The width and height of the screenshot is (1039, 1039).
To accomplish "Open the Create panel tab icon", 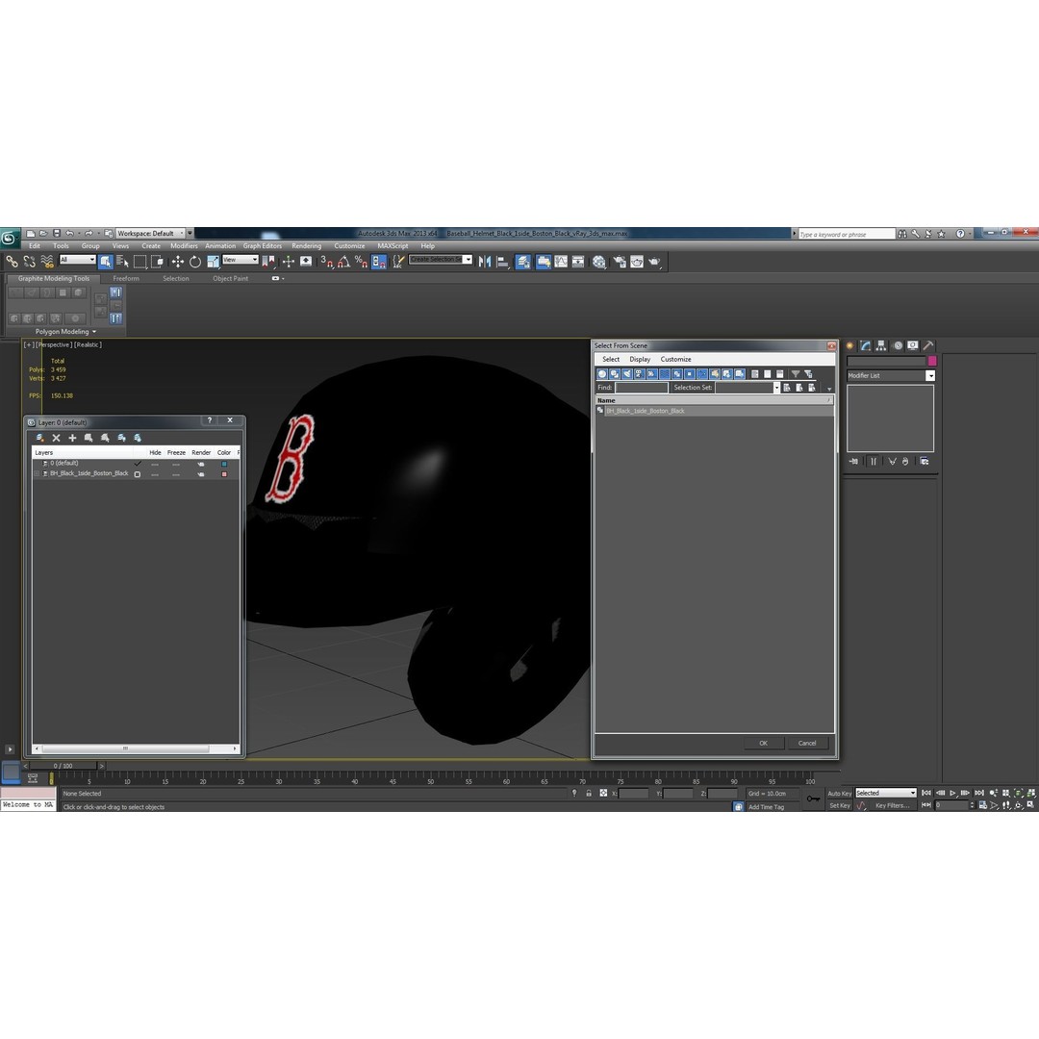I will 850,345.
